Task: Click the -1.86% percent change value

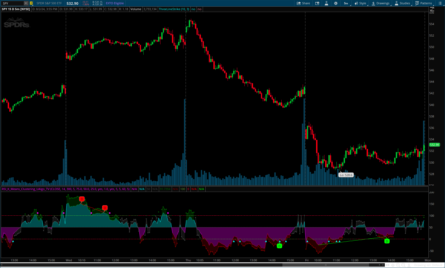Action: [85, 5]
